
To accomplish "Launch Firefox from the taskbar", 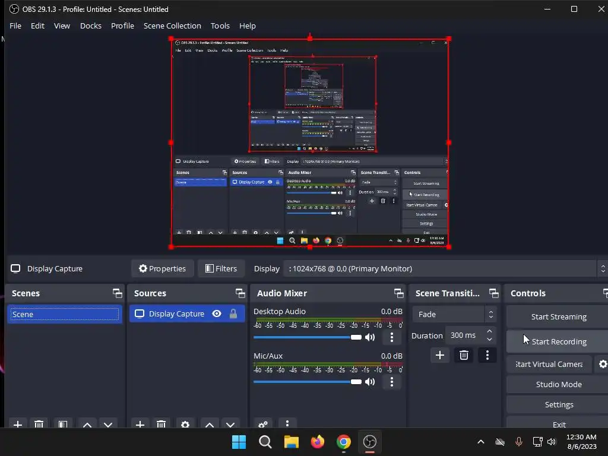I will pyautogui.click(x=318, y=442).
